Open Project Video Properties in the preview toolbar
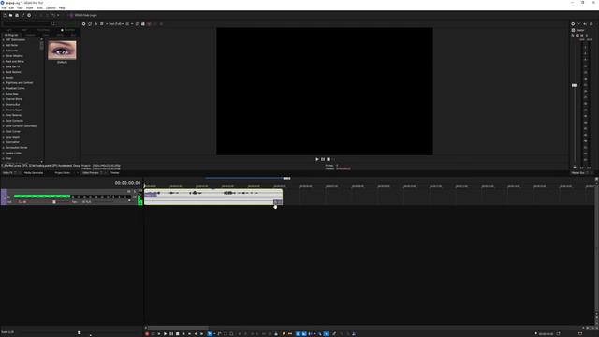The image size is (599, 337). pyautogui.click(x=83, y=24)
